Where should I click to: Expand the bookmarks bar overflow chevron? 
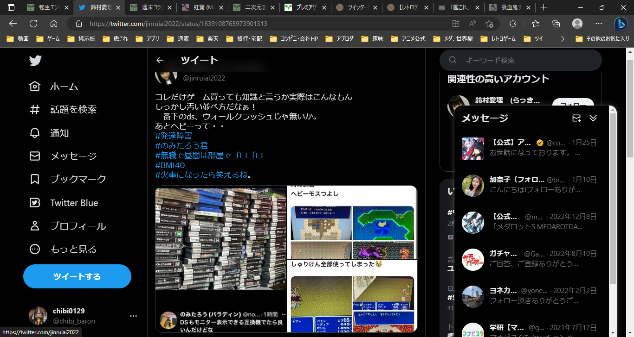(x=563, y=39)
